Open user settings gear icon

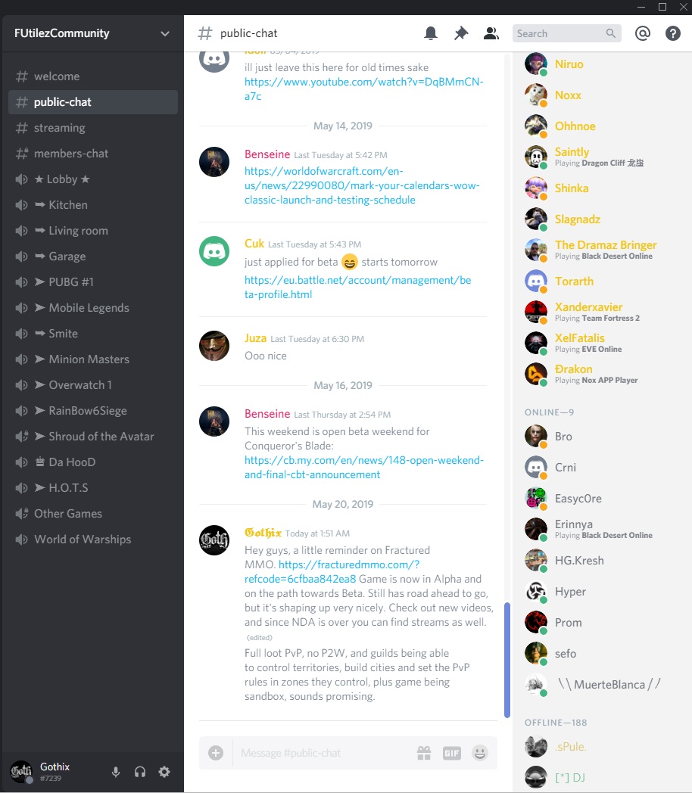point(164,772)
